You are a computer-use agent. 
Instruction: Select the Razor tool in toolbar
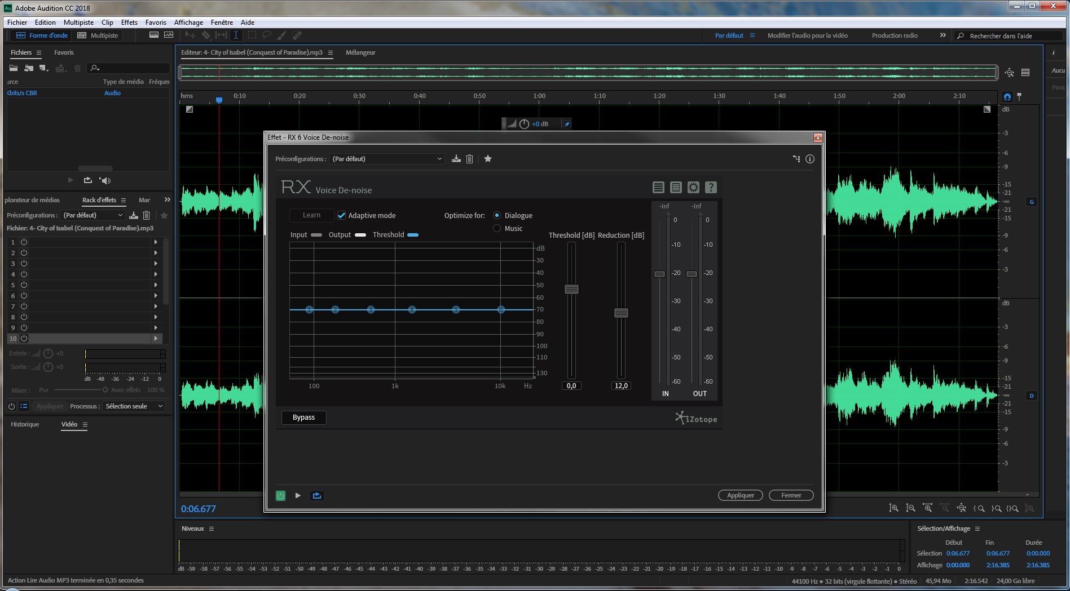tap(206, 35)
